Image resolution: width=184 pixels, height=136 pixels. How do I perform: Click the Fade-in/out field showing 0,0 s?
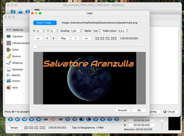[x=122, y=31]
